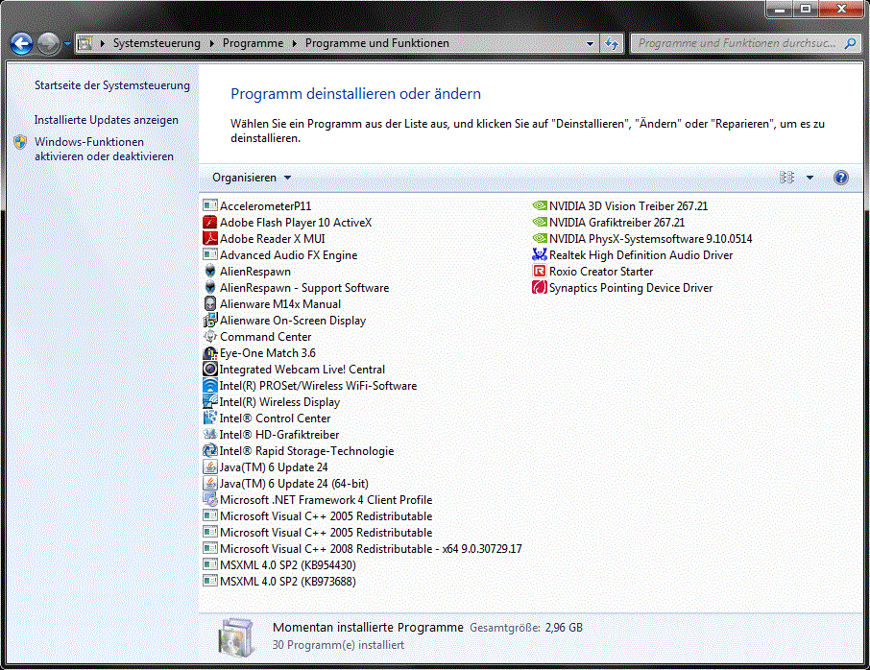
Task: Click the AccelerometerP11 program icon
Action: [x=209, y=205]
